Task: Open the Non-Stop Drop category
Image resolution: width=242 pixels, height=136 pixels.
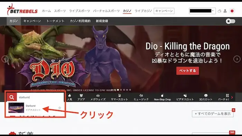Action: 162,97
